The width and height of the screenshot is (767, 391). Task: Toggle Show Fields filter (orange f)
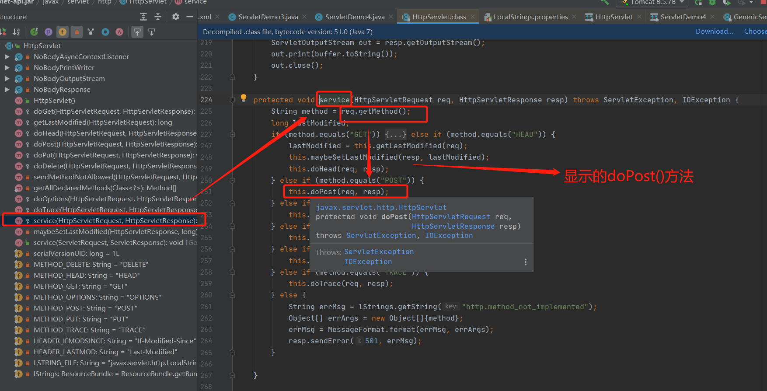point(63,32)
